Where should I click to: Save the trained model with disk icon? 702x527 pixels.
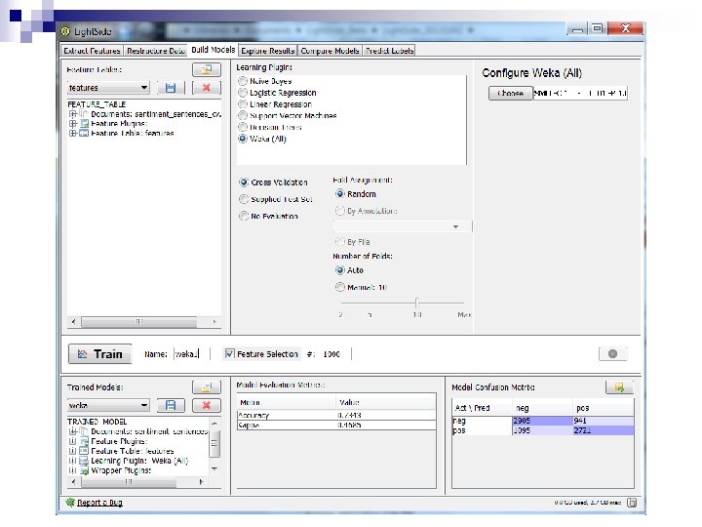coord(171,406)
